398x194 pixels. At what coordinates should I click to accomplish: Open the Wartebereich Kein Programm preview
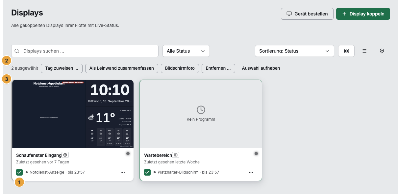[x=201, y=114]
